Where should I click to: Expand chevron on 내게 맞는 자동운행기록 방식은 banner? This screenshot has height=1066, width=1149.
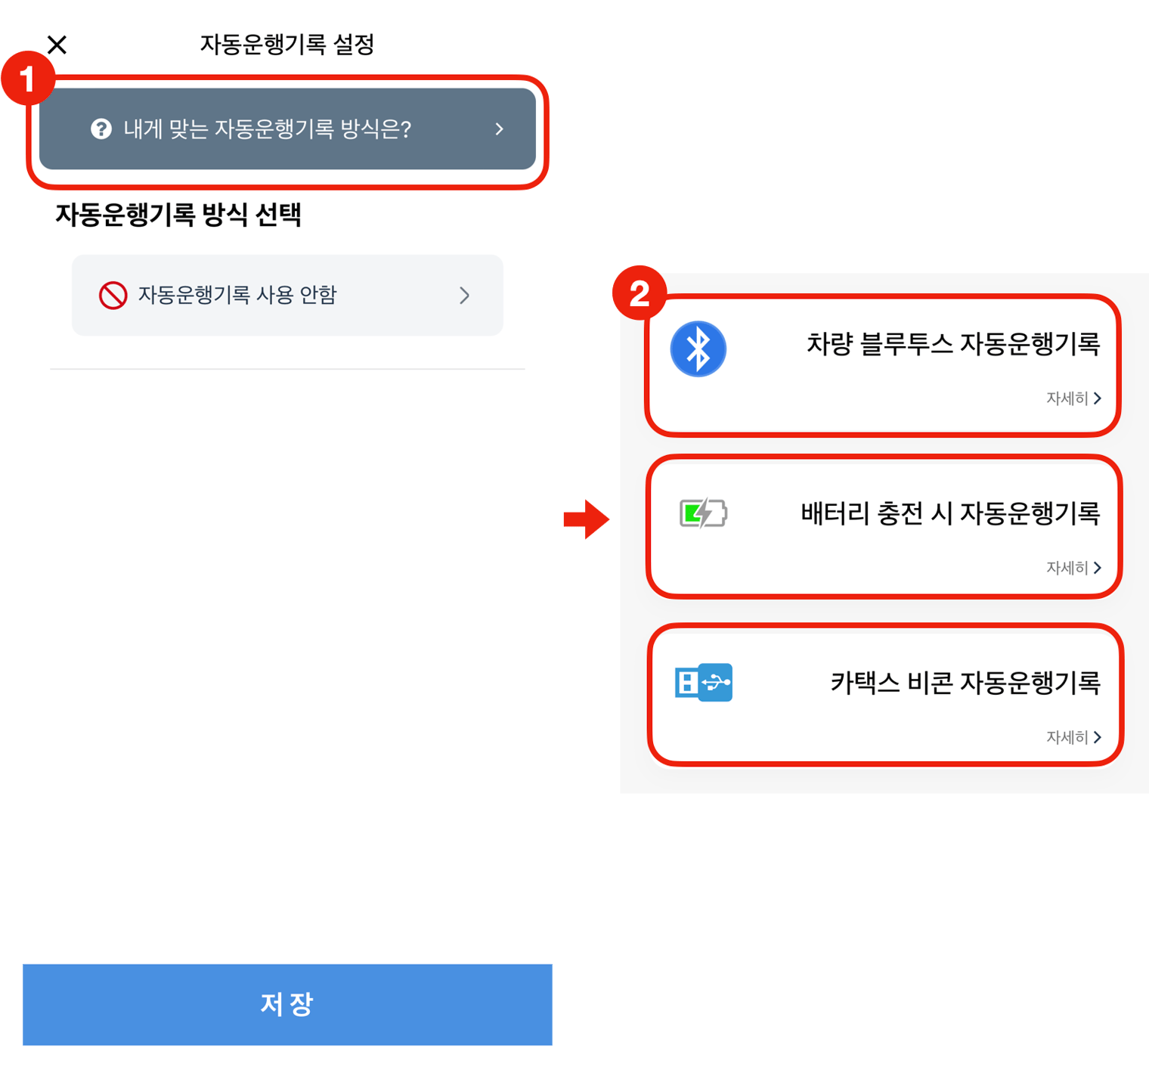[x=499, y=129]
